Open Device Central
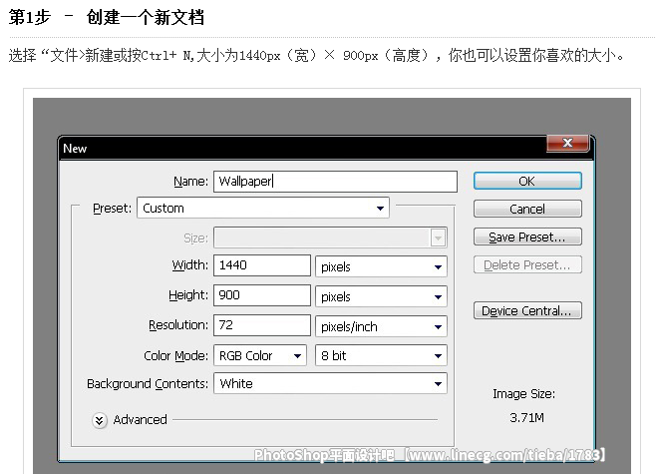 click(x=527, y=310)
